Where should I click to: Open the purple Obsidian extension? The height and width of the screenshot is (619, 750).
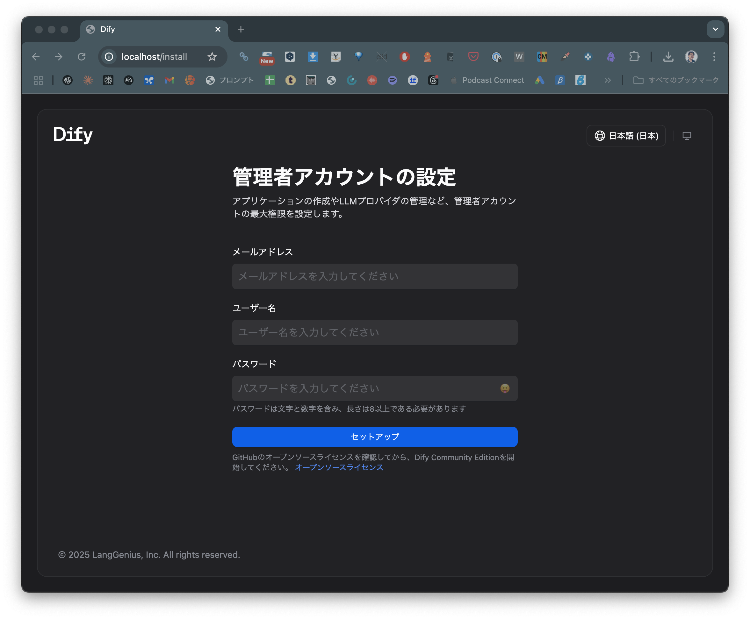pos(611,57)
